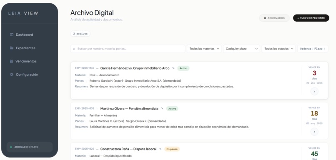
Task: Click the Configuración gear icon
Action: (x=12, y=74)
